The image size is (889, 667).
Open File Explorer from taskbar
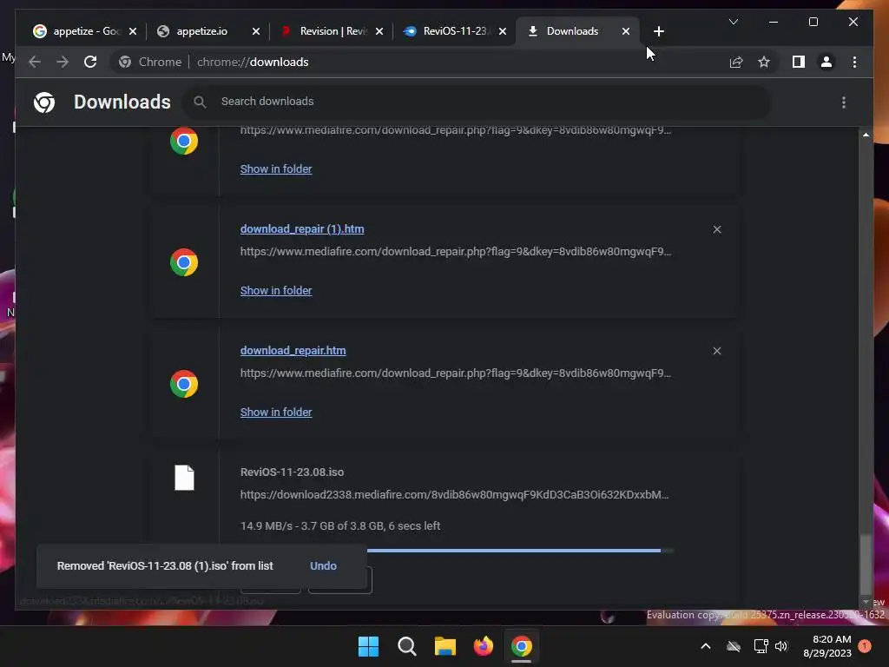(445, 646)
